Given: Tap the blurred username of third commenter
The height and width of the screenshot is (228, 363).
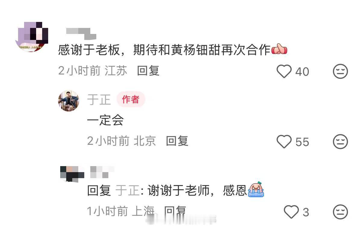Looking at the screenshot, I should coord(102,172).
